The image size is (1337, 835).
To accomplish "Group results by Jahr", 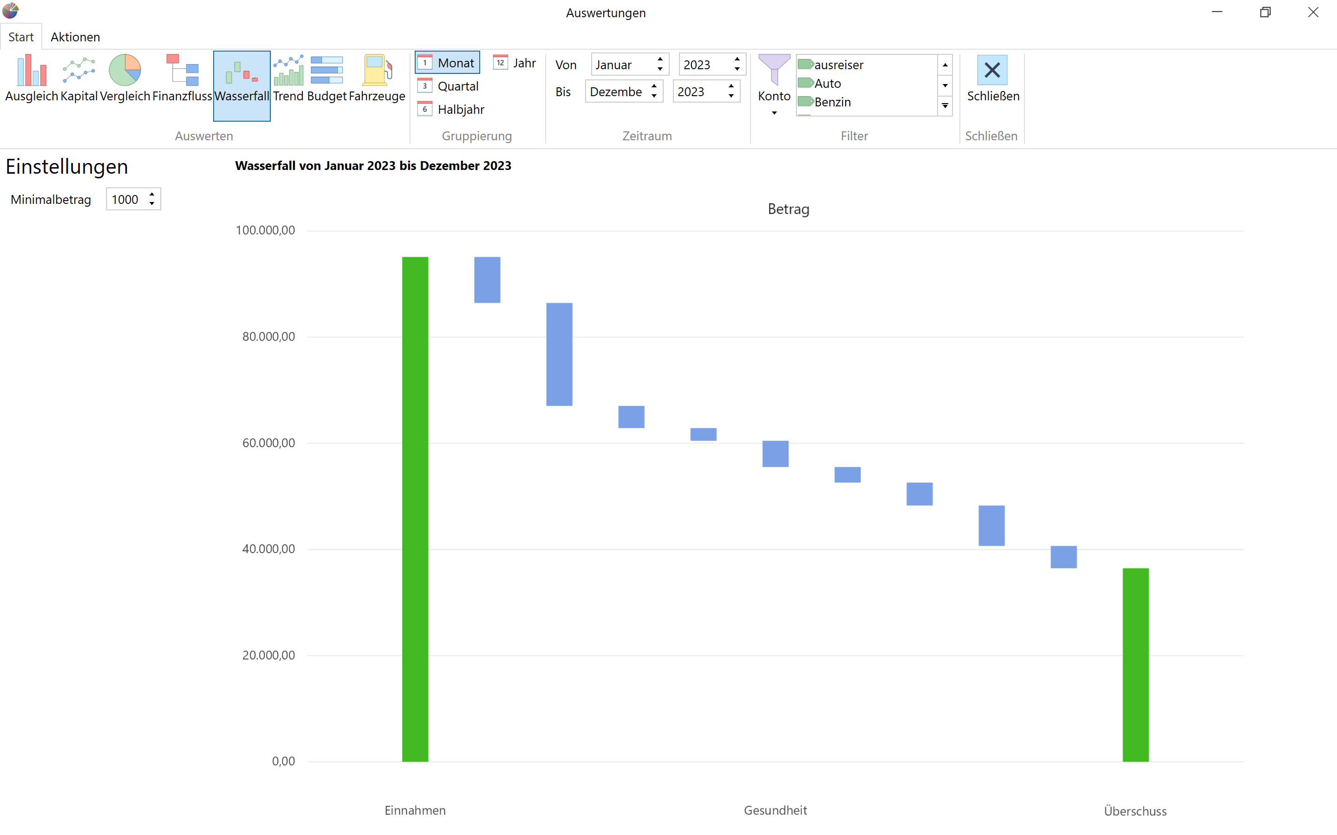I will (515, 63).
